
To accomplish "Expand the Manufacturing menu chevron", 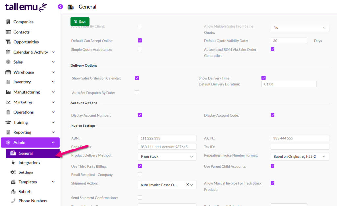I will click(x=53, y=92).
